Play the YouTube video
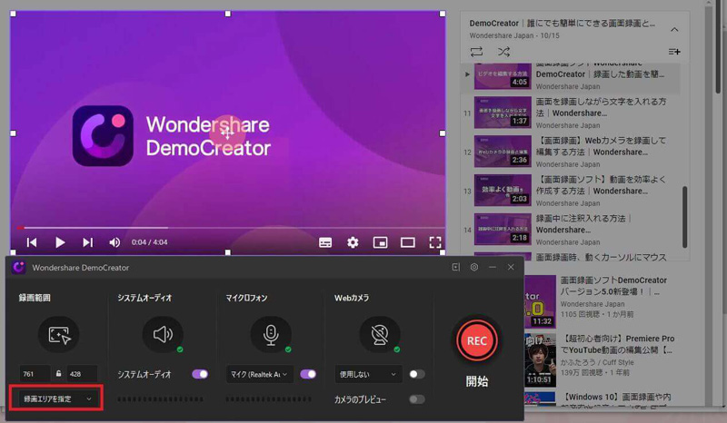Screen dimensions: 727x423 [60, 242]
